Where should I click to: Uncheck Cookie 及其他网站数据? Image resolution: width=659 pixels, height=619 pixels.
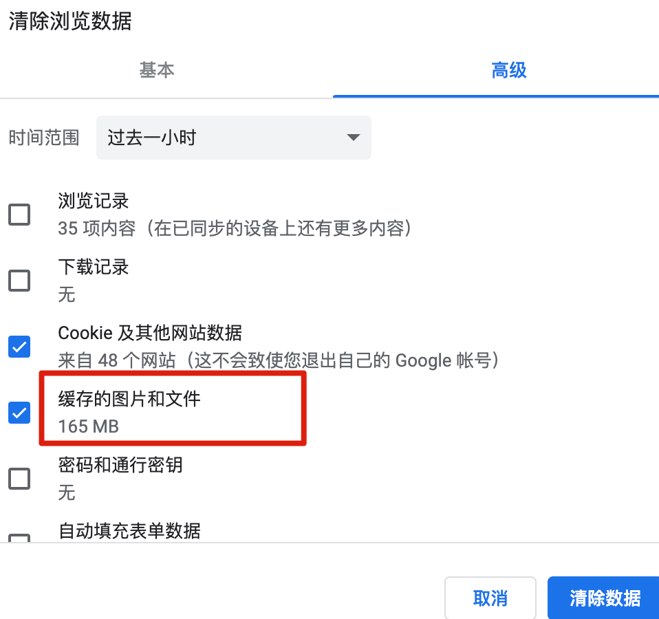[x=19, y=347]
